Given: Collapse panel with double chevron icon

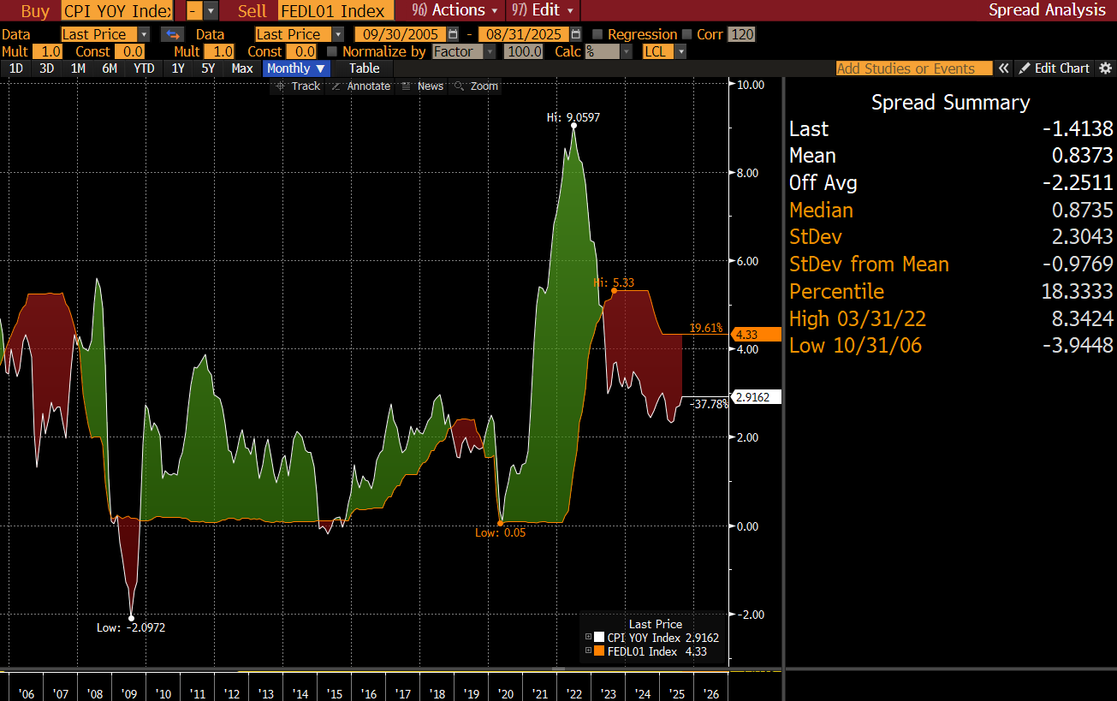Looking at the screenshot, I should pos(1003,68).
